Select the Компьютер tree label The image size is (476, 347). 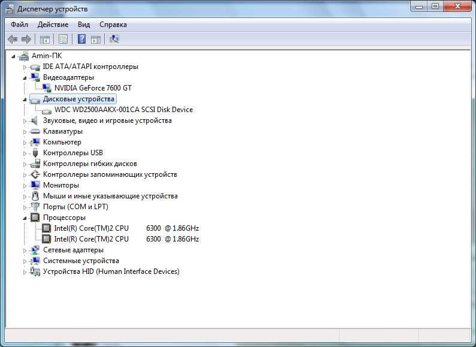tap(62, 142)
